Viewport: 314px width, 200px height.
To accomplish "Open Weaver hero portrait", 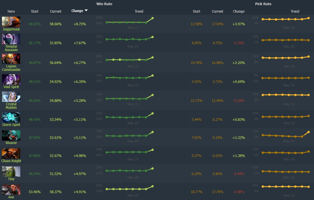I will [11, 135].
